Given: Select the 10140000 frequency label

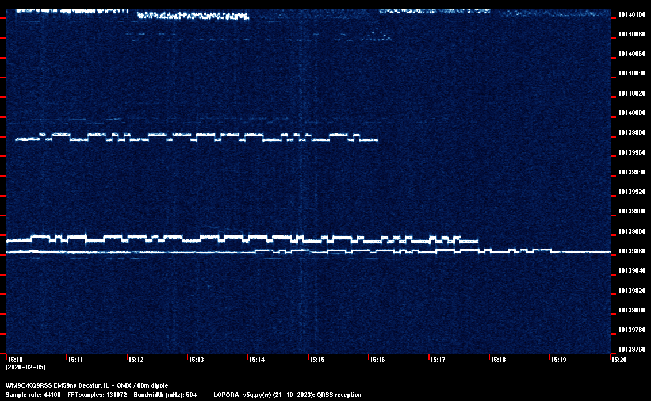Looking at the screenshot, I should [x=631, y=113].
